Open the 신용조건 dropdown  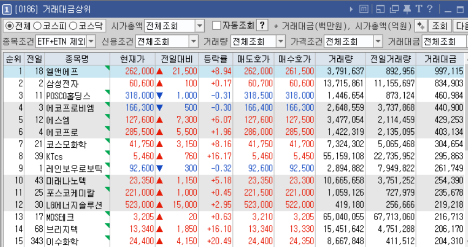coord(193,42)
